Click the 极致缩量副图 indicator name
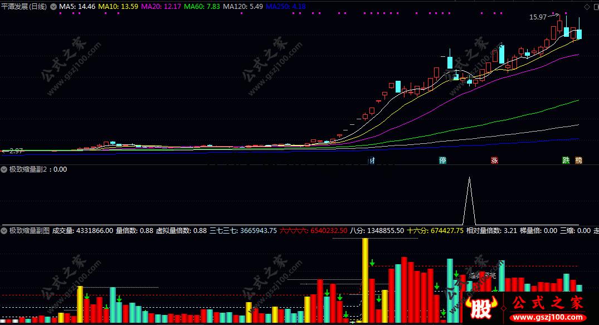Image resolution: width=599 pixels, height=325 pixels. point(30,231)
